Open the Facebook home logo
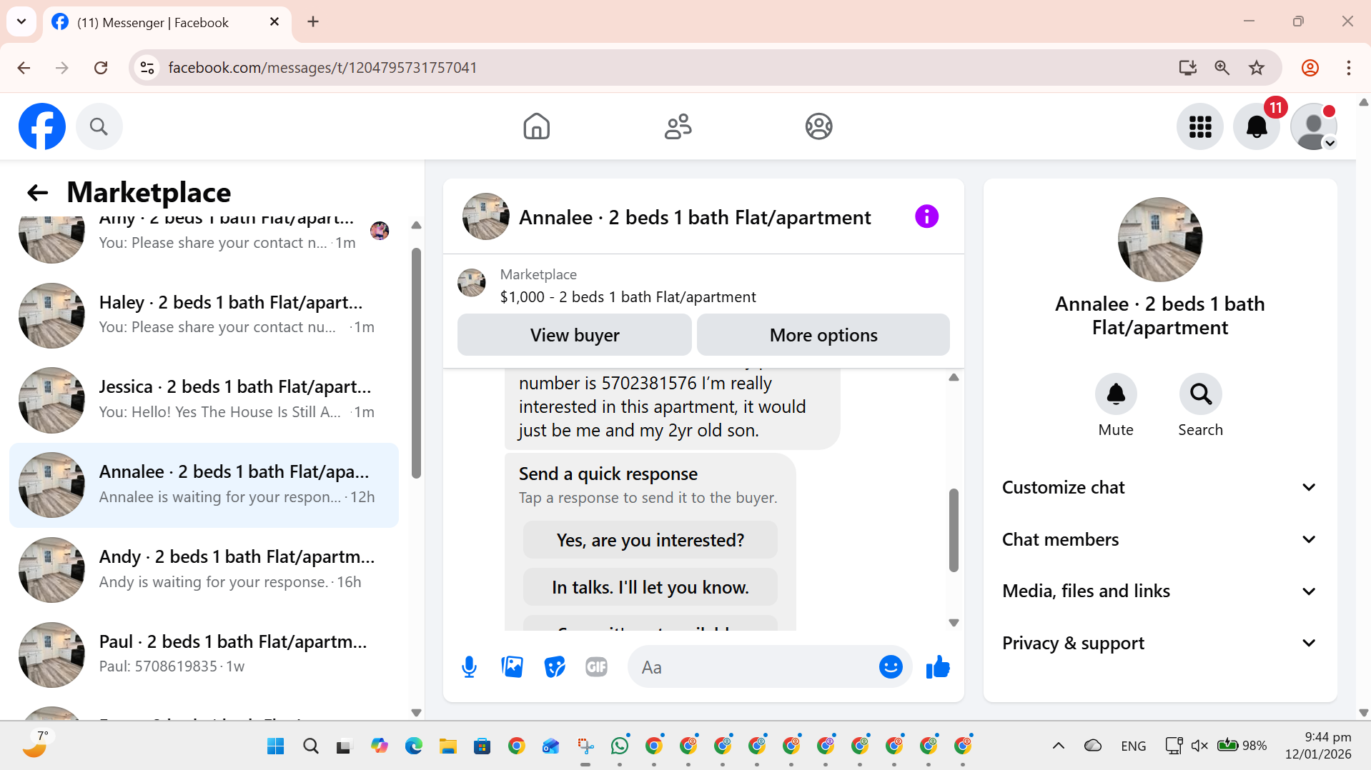 click(x=42, y=126)
